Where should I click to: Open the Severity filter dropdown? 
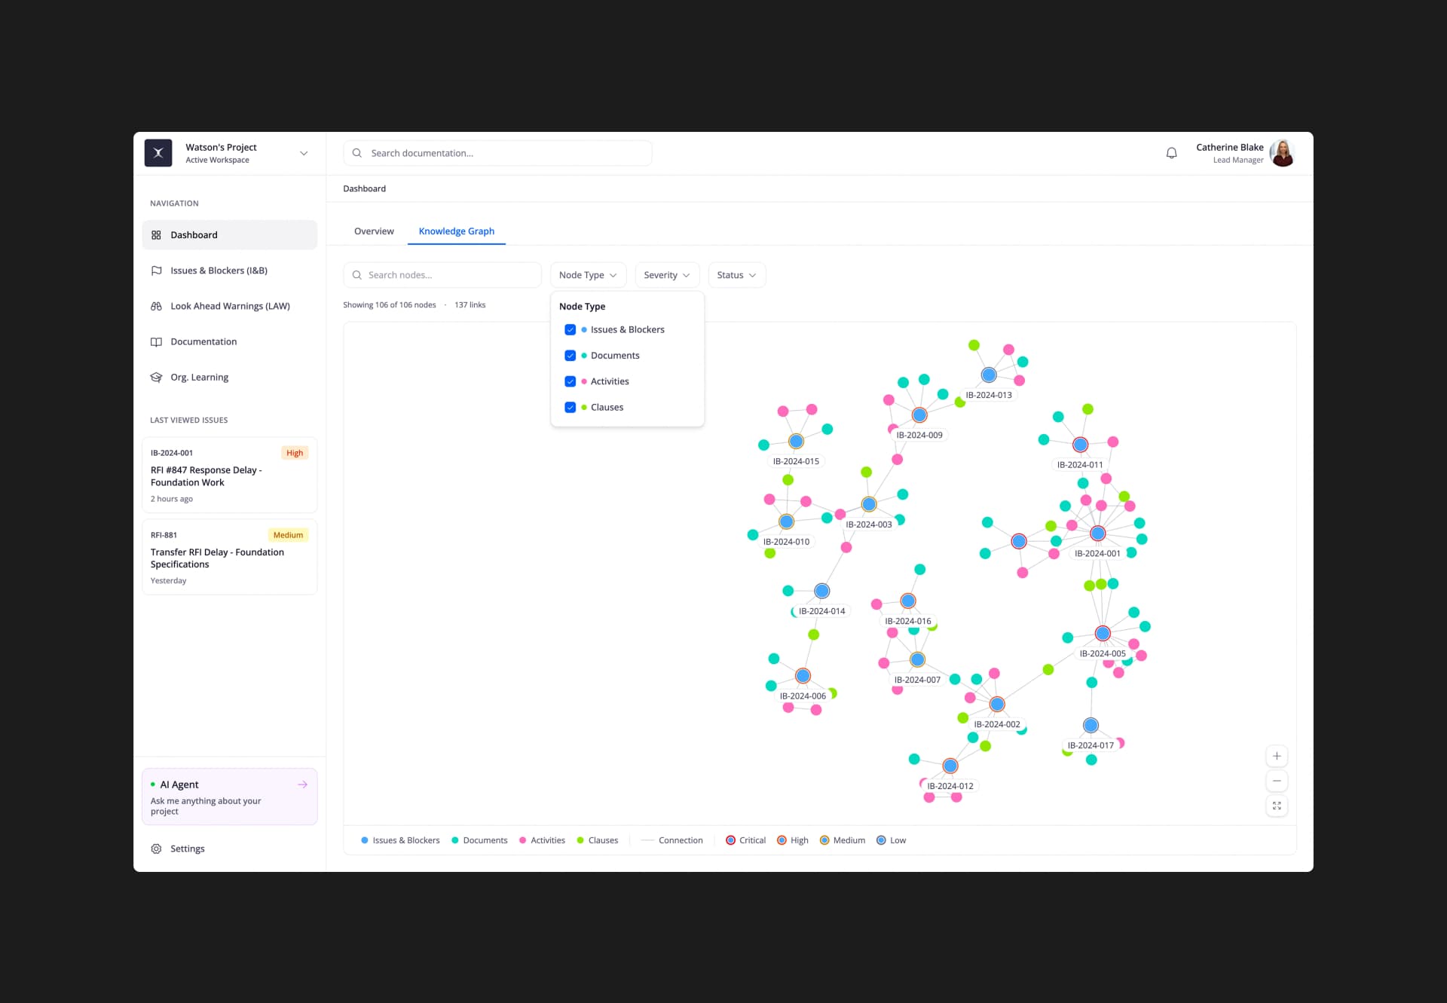tap(667, 275)
